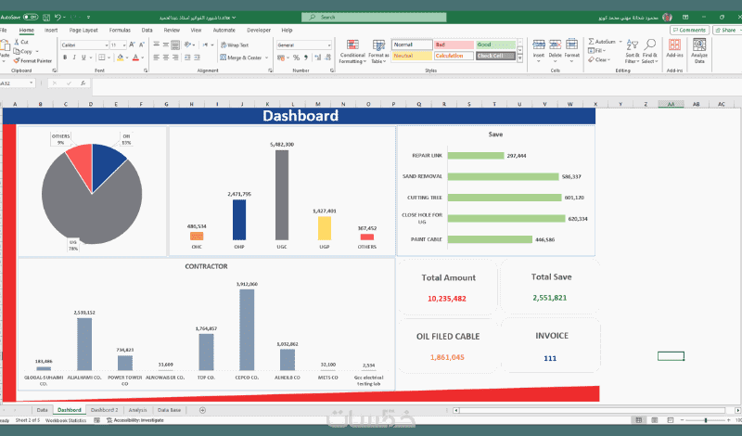Switch to the Analysis sheet tab
Screen dimensions: 742x436
click(137, 410)
